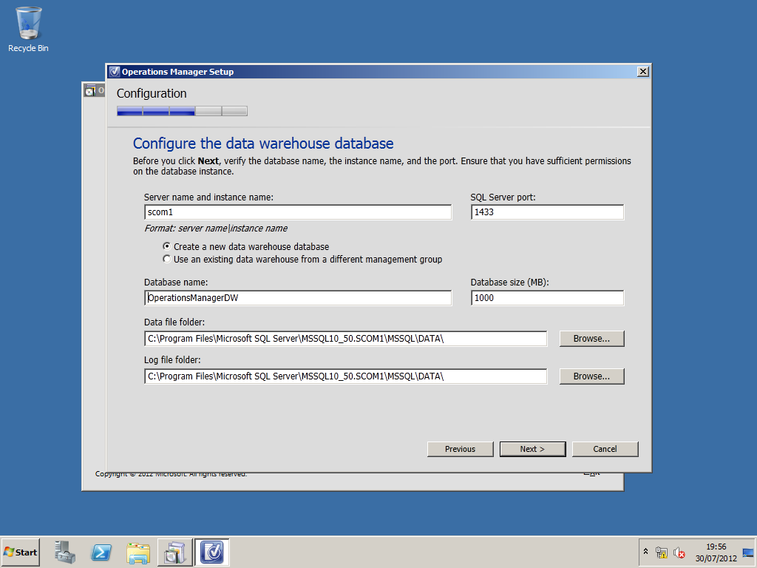Click the 'Format: server name\instance name' hint
This screenshot has width=757, height=568.
coord(216,229)
